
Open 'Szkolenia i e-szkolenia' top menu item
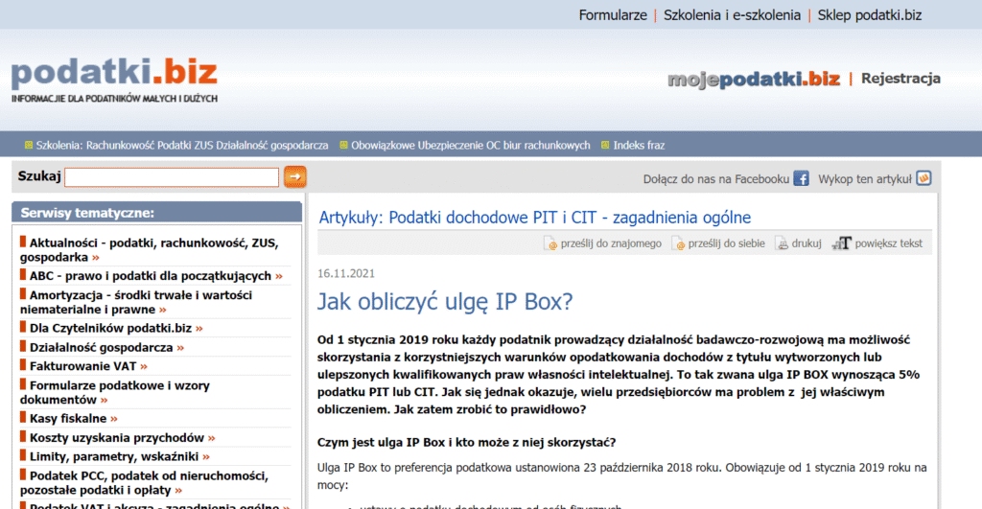[x=732, y=15]
